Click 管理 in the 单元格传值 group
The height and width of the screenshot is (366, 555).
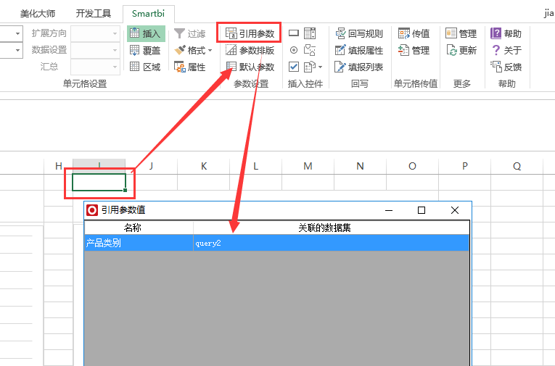(x=414, y=51)
